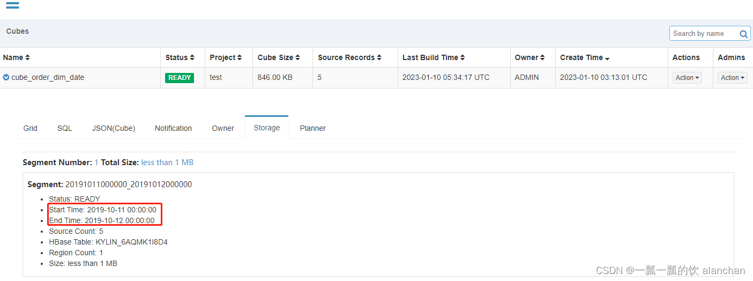Viewport: 753px width, 281px height.
Task: Click the search magnifier icon
Action: 744,34
